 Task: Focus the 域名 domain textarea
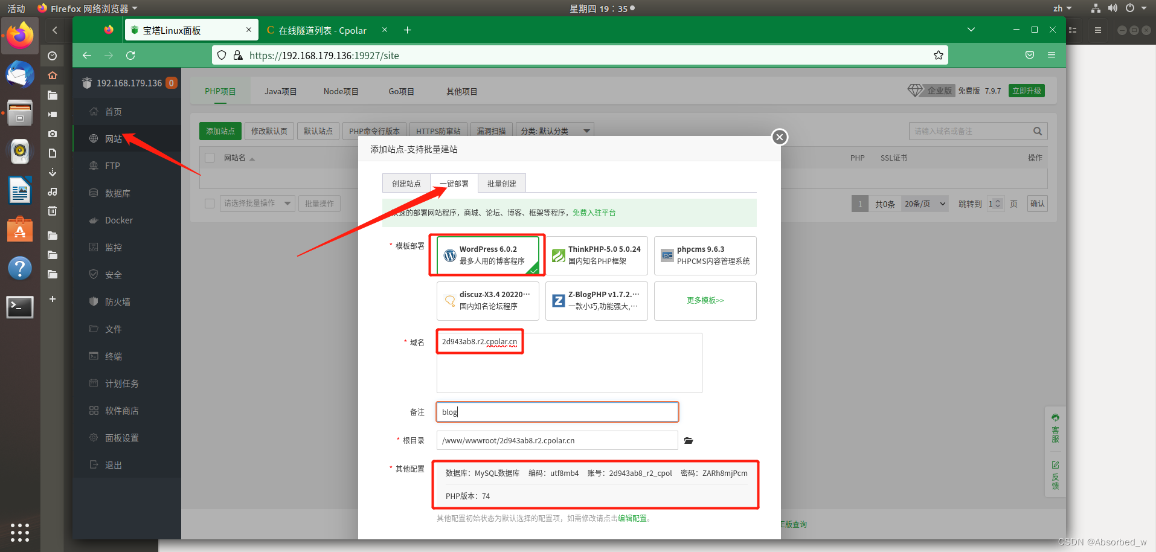pyautogui.click(x=570, y=363)
